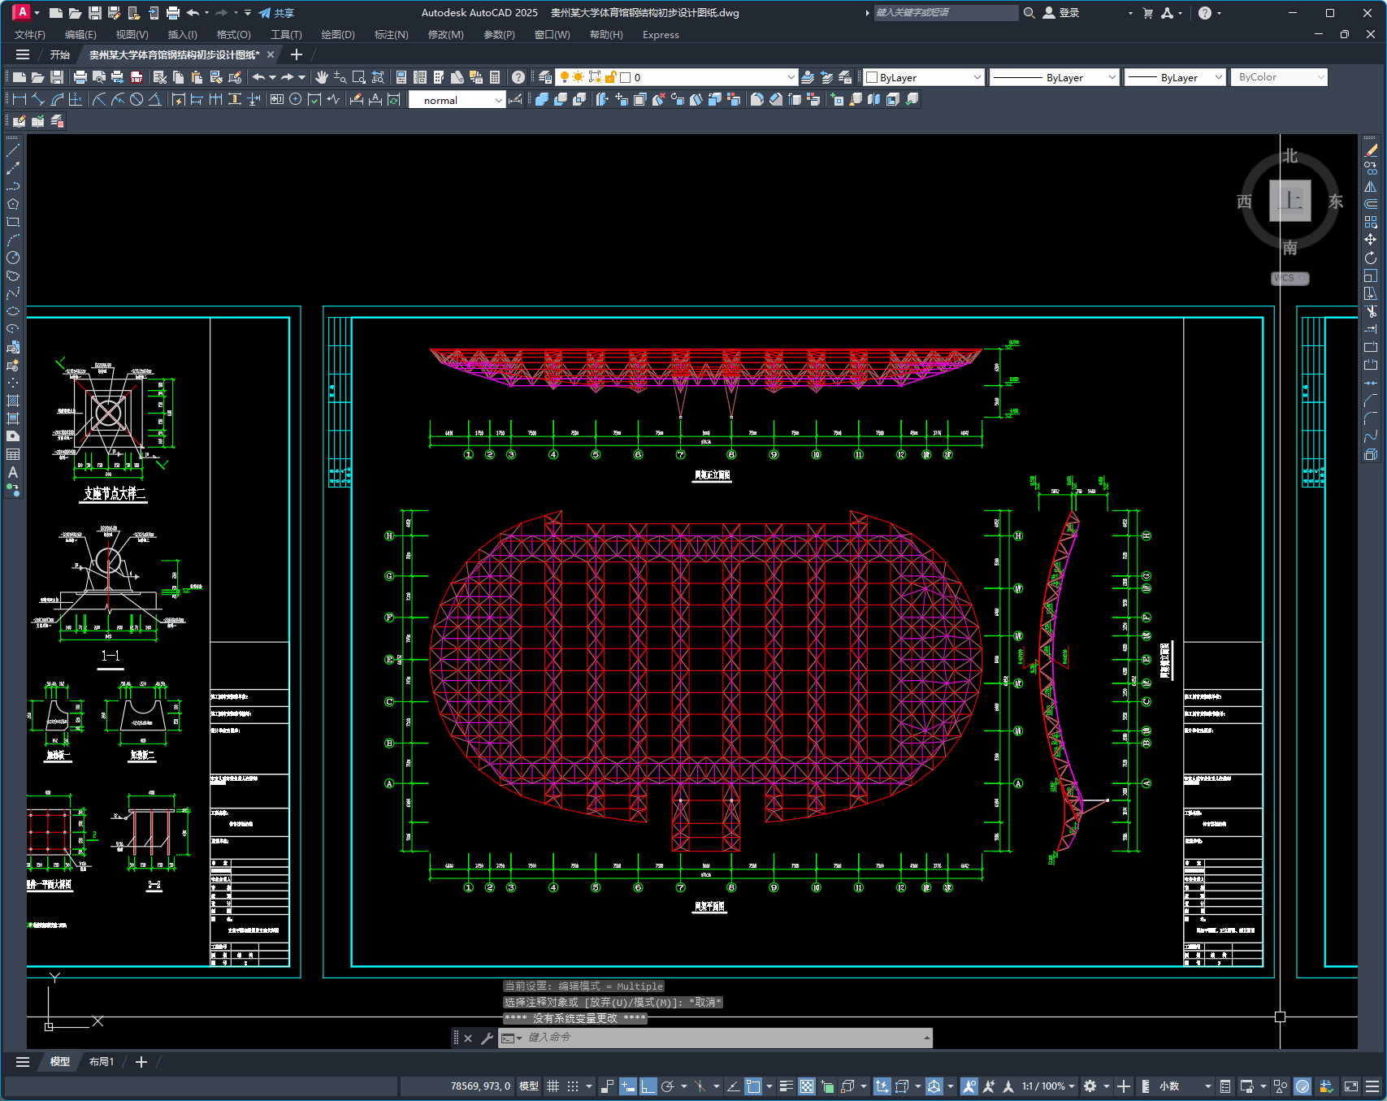Toggle transparency display
Screen dimensions: 1387x1101
pyautogui.click(x=807, y=1086)
